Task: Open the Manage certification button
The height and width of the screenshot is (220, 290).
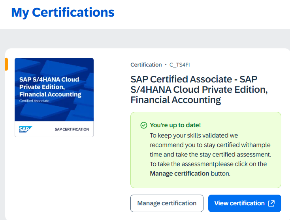Action: pos(167,203)
